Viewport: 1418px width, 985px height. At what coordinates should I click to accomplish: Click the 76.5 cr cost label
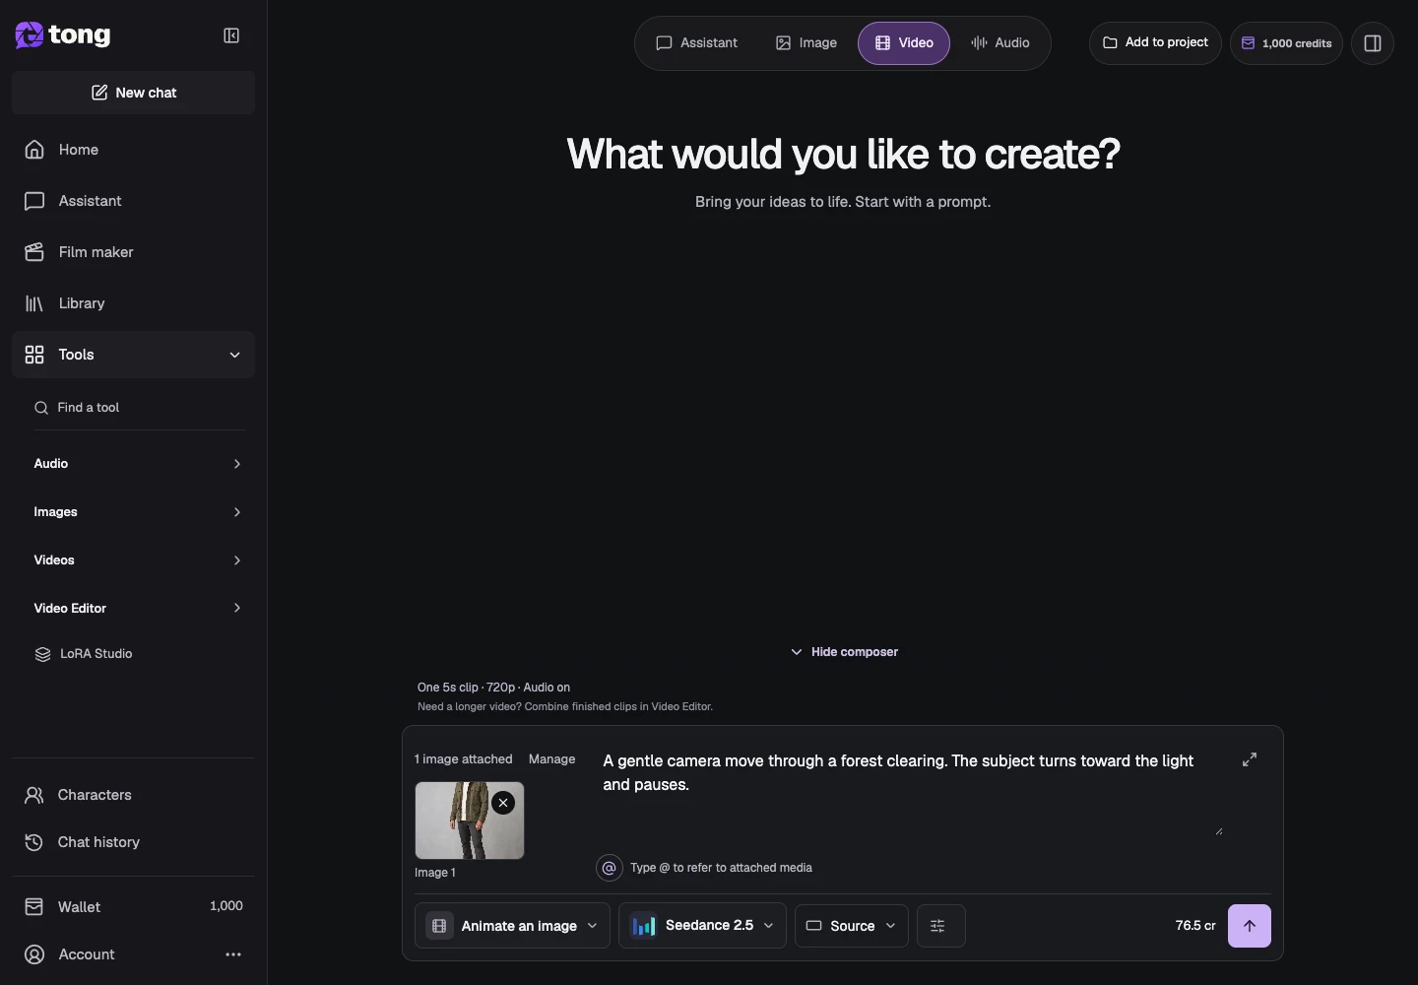(x=1195, y=926)
